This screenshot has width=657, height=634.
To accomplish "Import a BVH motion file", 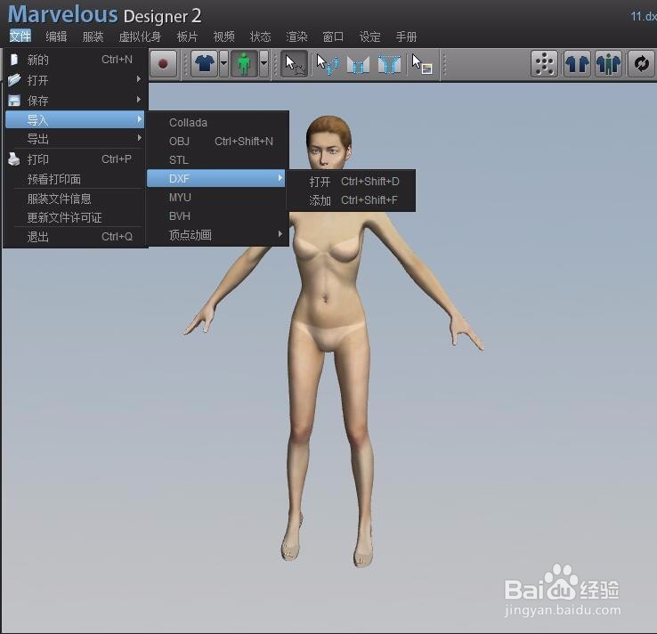I will pos(217,215).
